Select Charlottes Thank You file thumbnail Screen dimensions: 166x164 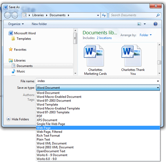click(x=133, y=60)
